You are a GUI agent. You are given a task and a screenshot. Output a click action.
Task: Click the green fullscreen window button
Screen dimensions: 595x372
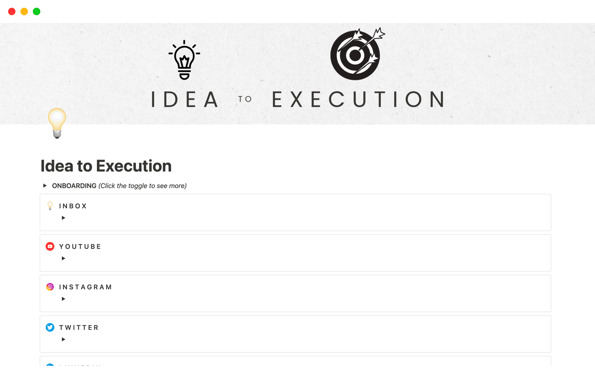coord(37,11)
